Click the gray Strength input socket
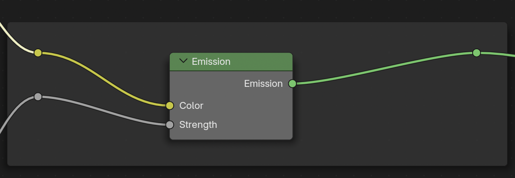 pos(170,125)
